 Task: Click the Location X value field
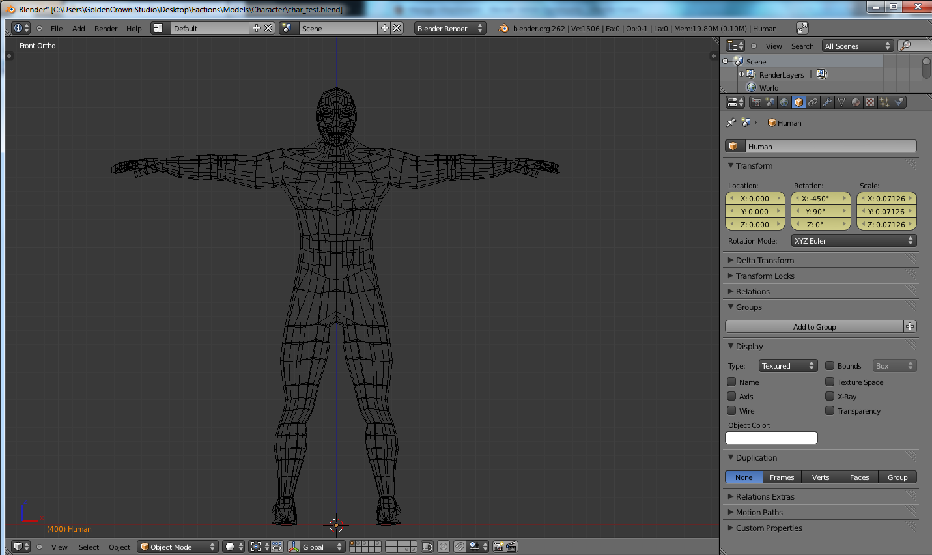755,199
